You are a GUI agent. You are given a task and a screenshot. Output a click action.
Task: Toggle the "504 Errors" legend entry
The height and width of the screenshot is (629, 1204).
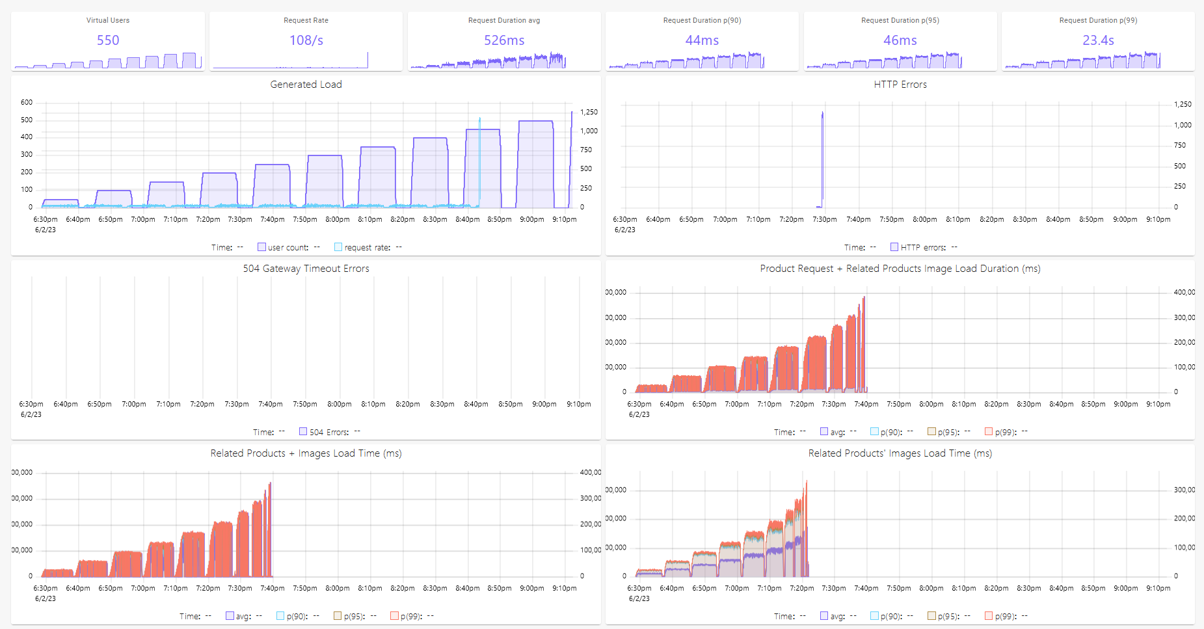click(302, 431)
